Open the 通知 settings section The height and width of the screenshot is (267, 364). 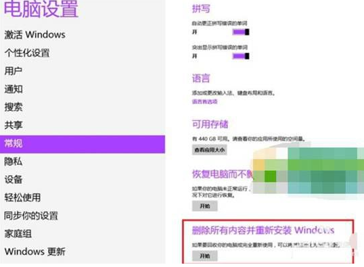coord(14,89)
